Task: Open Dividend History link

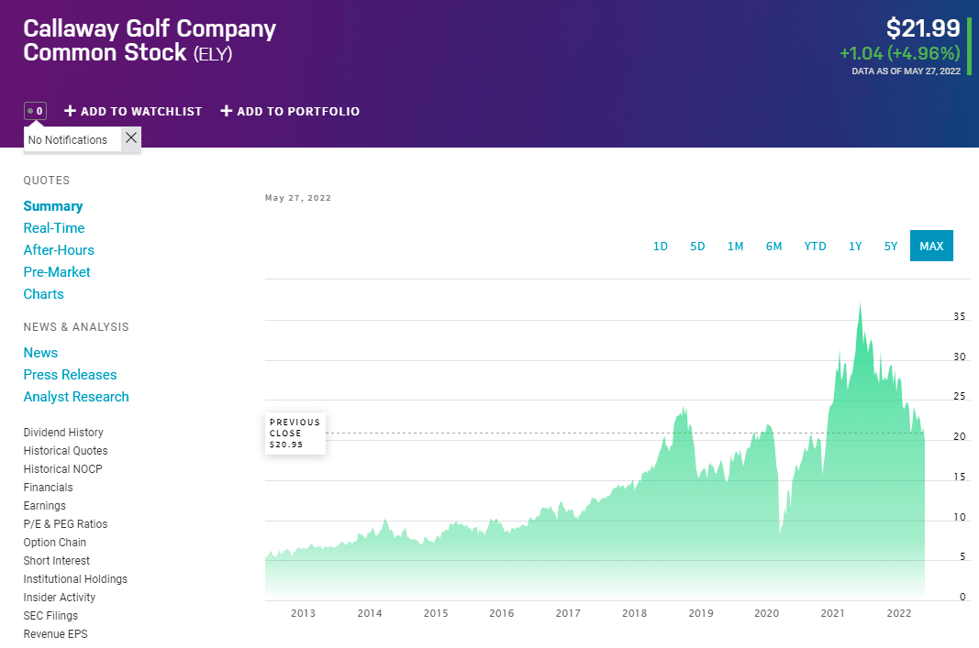Action: pos(63,433)
